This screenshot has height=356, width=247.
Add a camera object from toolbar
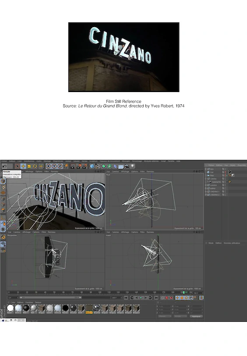tap(127, 166)
